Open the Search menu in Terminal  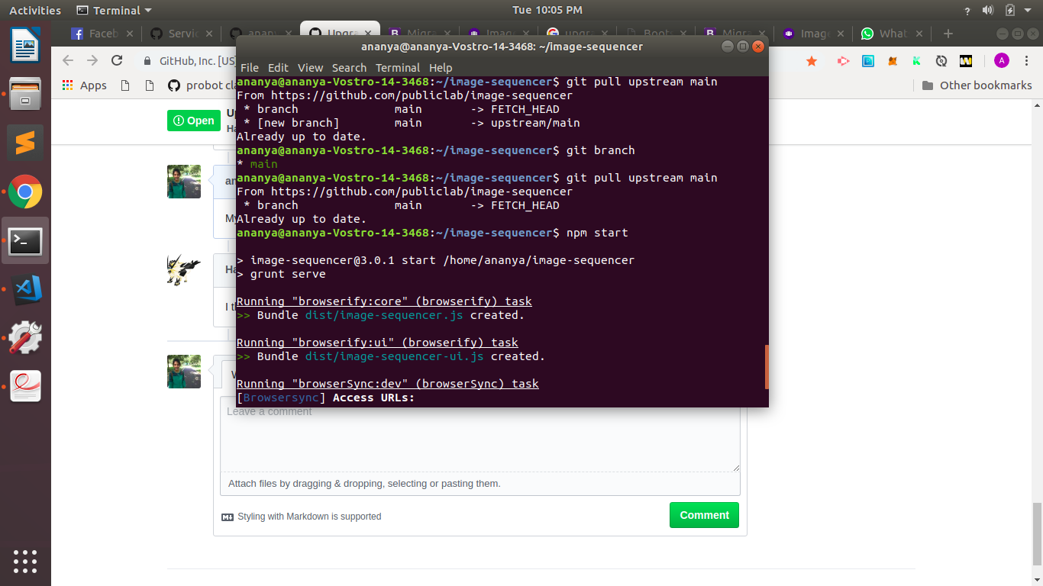[349, 67]
